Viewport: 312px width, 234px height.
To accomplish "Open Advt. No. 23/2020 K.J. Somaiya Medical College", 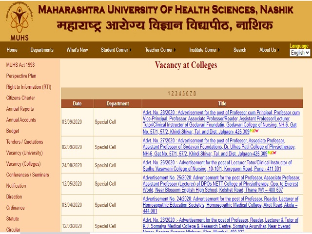I will click(x=220, y=226).
